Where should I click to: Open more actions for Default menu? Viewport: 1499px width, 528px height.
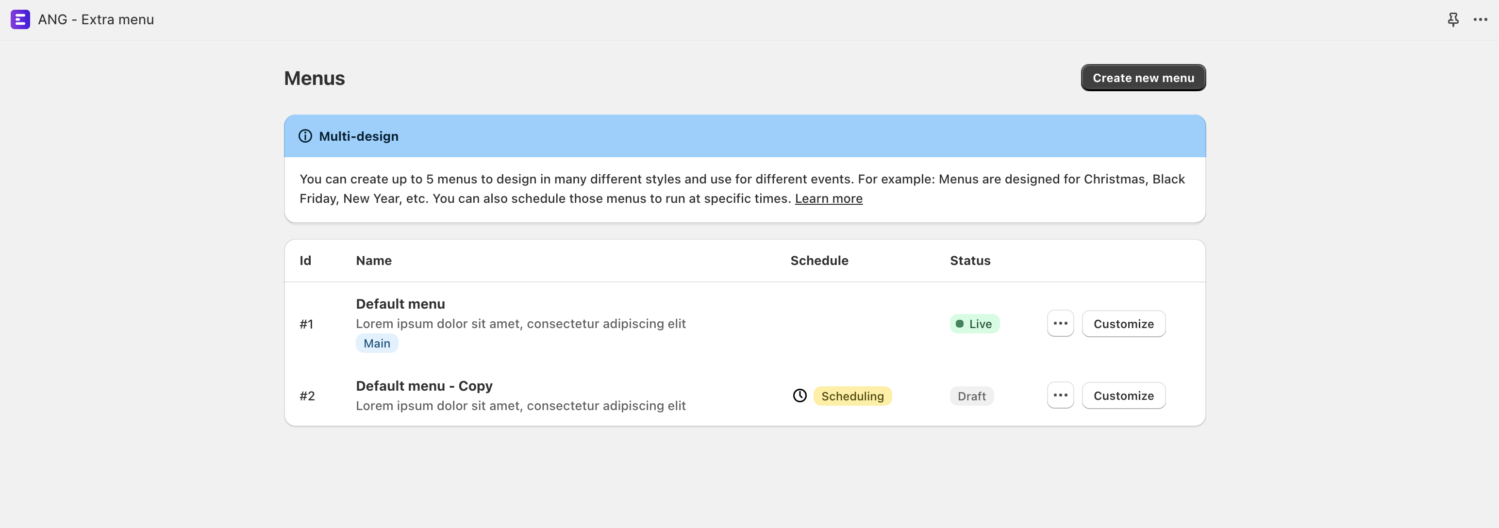point(1060,324)
